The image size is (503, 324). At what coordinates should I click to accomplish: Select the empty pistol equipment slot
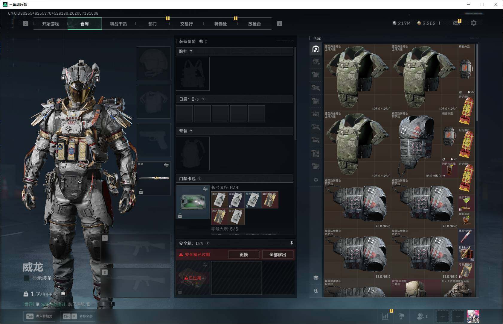(x=153, y=140)
